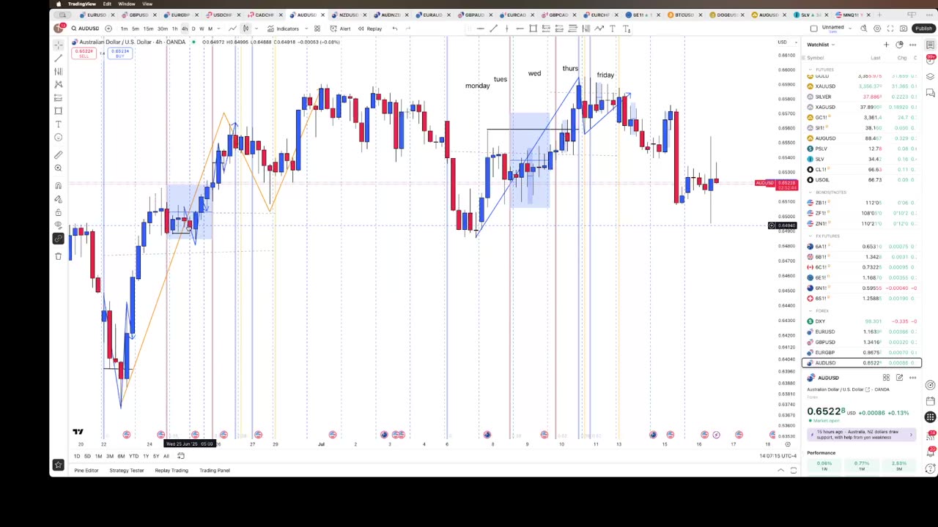Viewport: 938px width, 527px height.
Task: Open the Trading Panel tab
Action: [x=215, y=471]
